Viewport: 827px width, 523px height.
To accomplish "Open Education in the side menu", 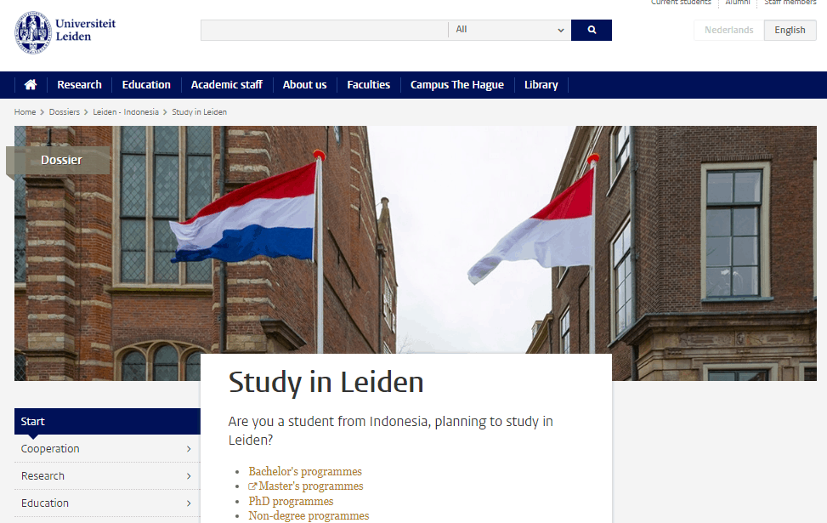I will [x=45, y=503].
